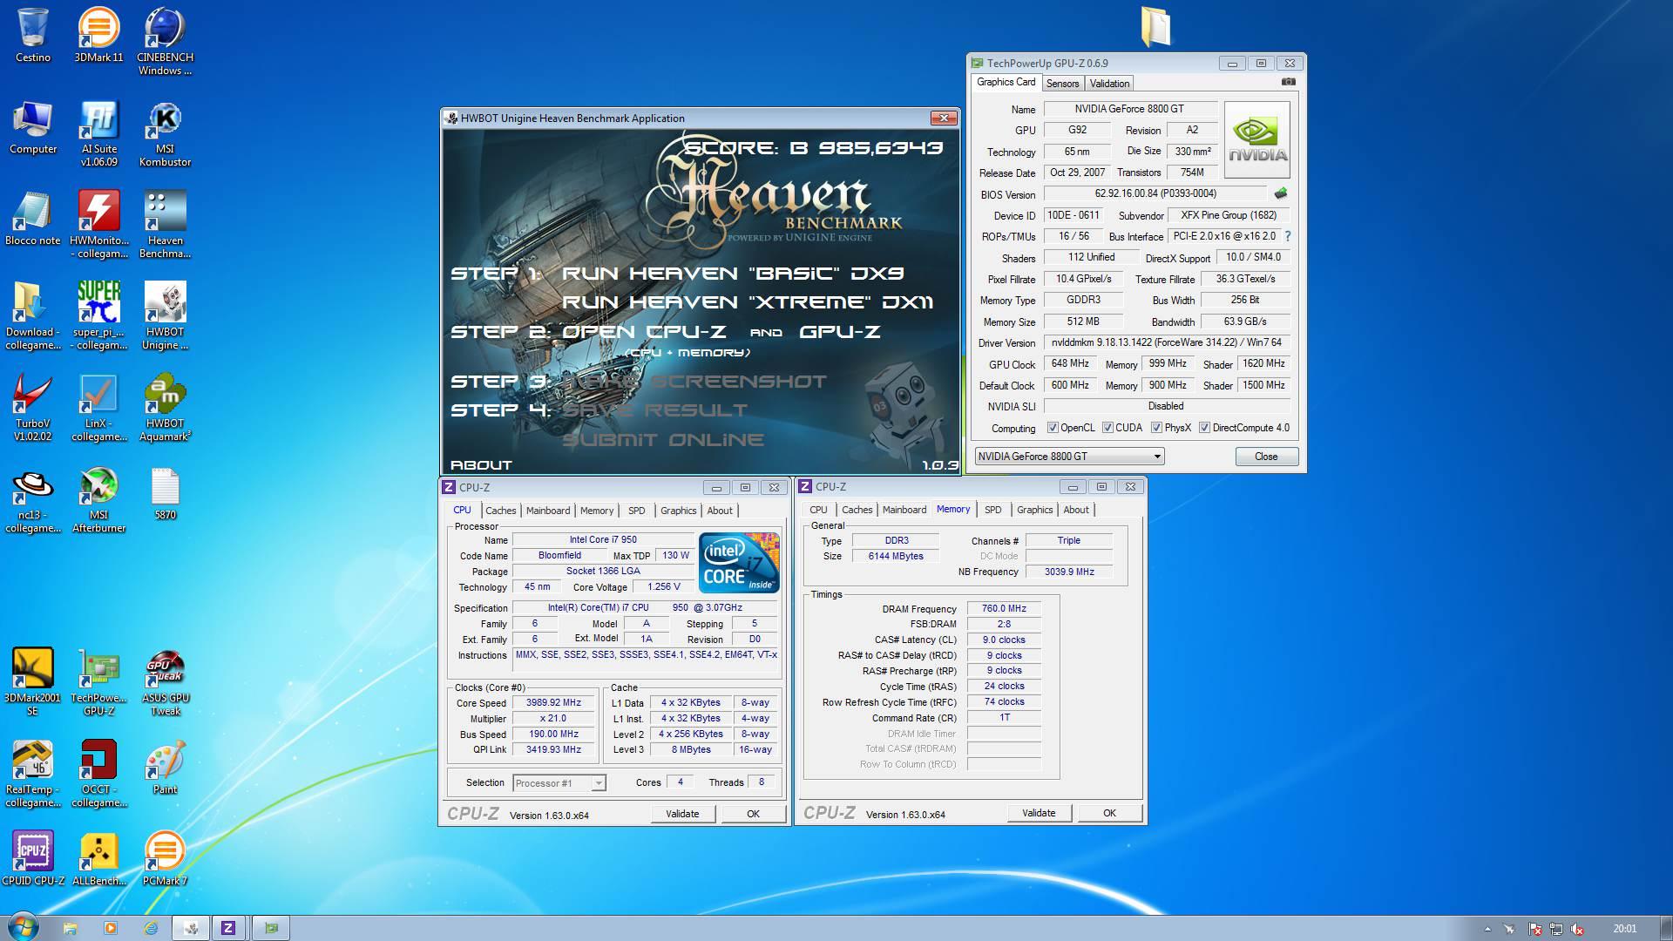Screen dimensions: 1673x941
Task: Open the Blocco note icon
Action: click(33, 219)
